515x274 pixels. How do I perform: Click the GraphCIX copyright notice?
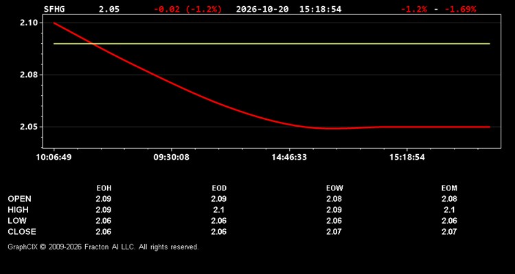coord(103,247)
